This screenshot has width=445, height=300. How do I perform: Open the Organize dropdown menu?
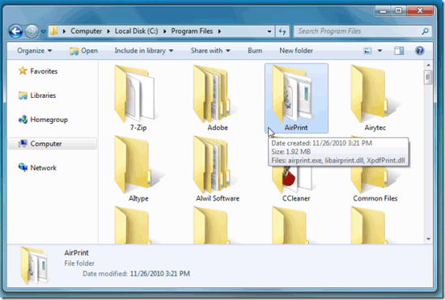(x=34, y=51)
